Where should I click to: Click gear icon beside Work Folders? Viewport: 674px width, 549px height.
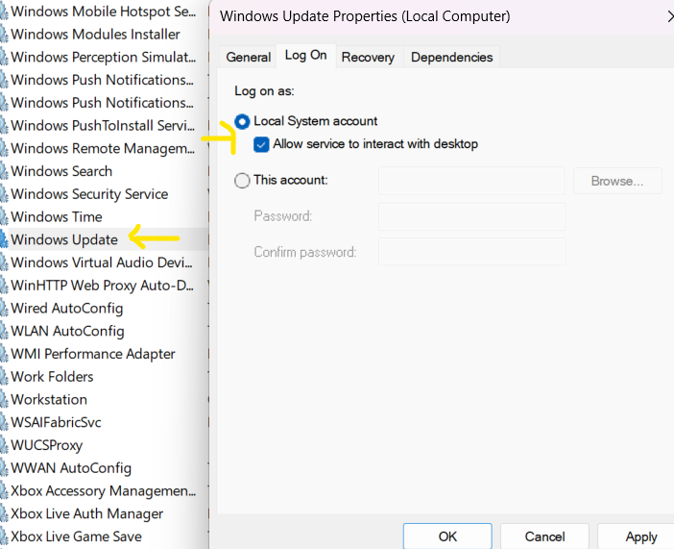[4, 377]
